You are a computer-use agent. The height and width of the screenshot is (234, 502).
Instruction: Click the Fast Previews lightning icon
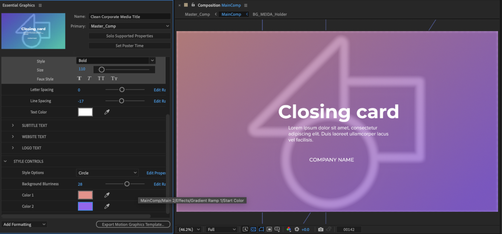pos(245,229)
